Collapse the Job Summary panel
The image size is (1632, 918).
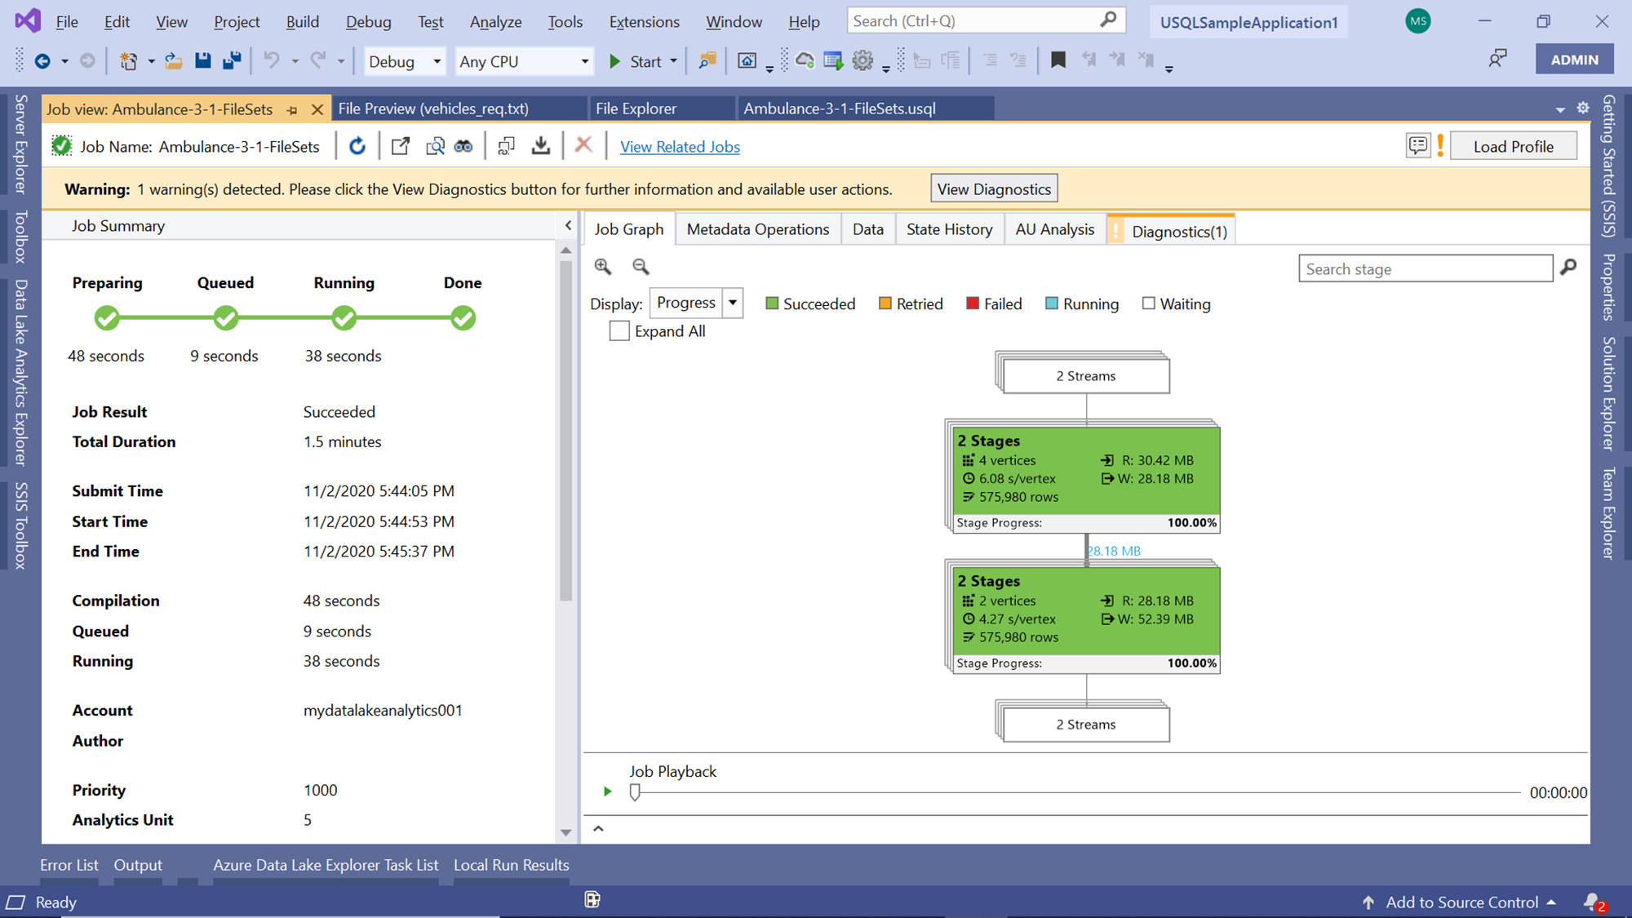pos(569,226)
